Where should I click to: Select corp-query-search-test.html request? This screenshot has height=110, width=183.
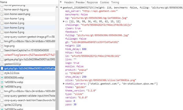pos(28,100)
